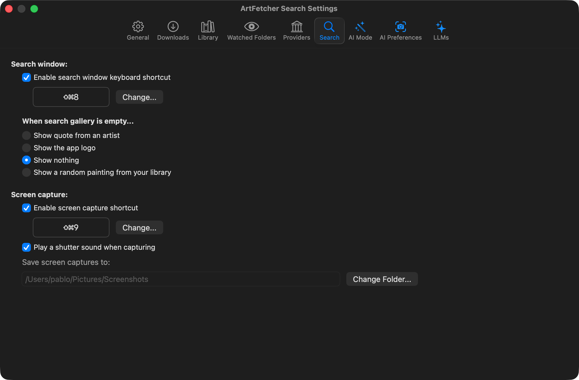Click the ⇧⌘9 shortcut recorder field
579x380 pixels.
coord(71,227)
